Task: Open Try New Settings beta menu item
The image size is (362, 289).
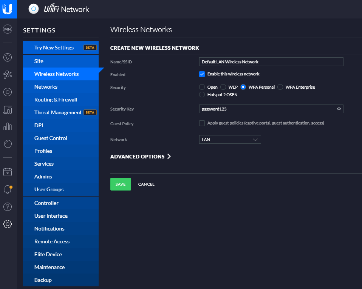Action: [61, 48]
